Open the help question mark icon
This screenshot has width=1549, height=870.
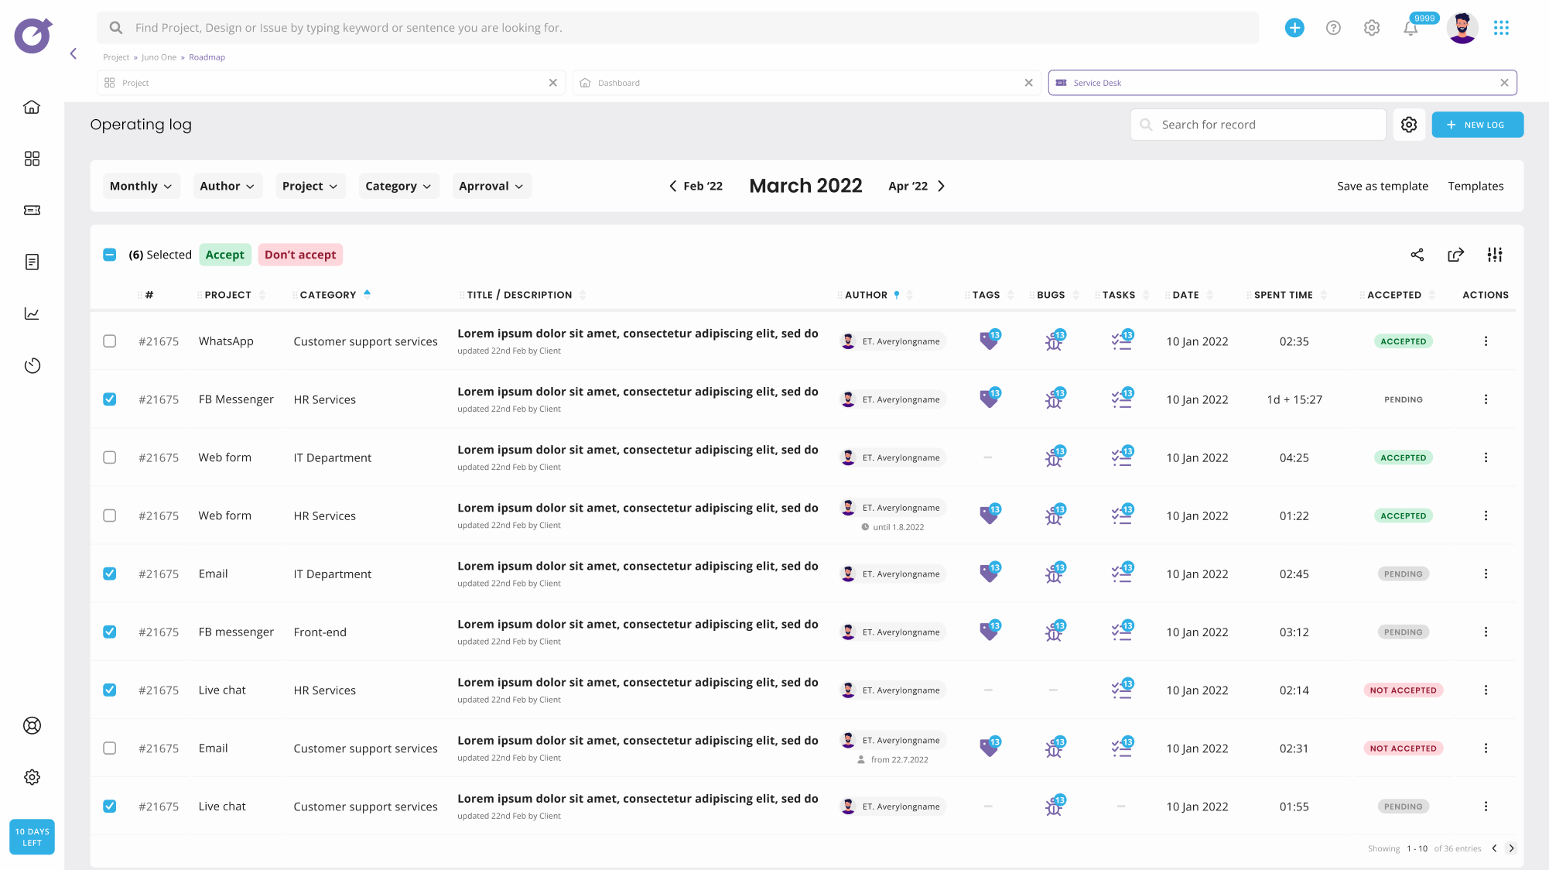1333,28
